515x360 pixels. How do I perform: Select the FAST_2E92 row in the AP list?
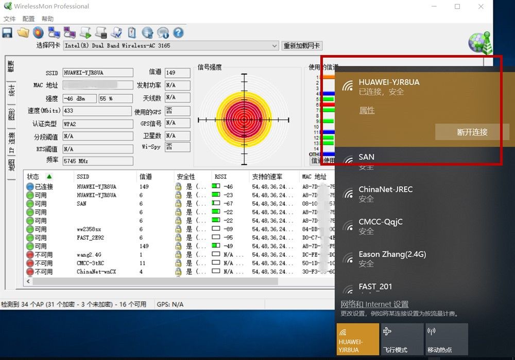pos(180,238)
